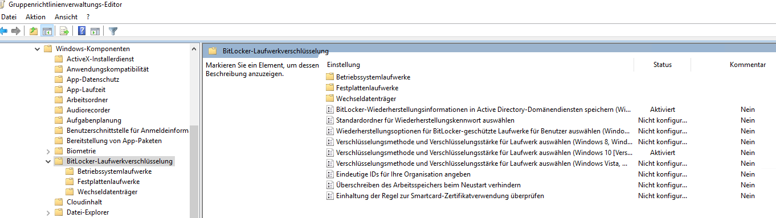Select Bereitstellung von App-Paketen in the tree

coord(114,141)
